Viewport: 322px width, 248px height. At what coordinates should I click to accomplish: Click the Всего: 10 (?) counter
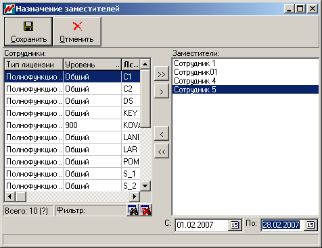click(x=28, y=210)
